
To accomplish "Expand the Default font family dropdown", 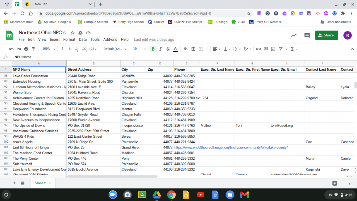I will pyautogui.click(x=115, y=49).
